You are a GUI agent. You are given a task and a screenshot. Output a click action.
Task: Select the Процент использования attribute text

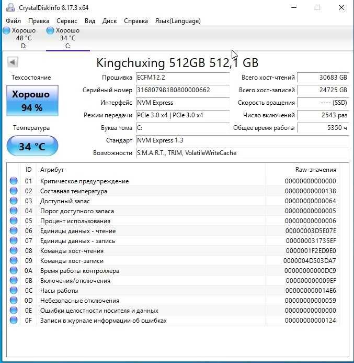(x=75, y=221)
